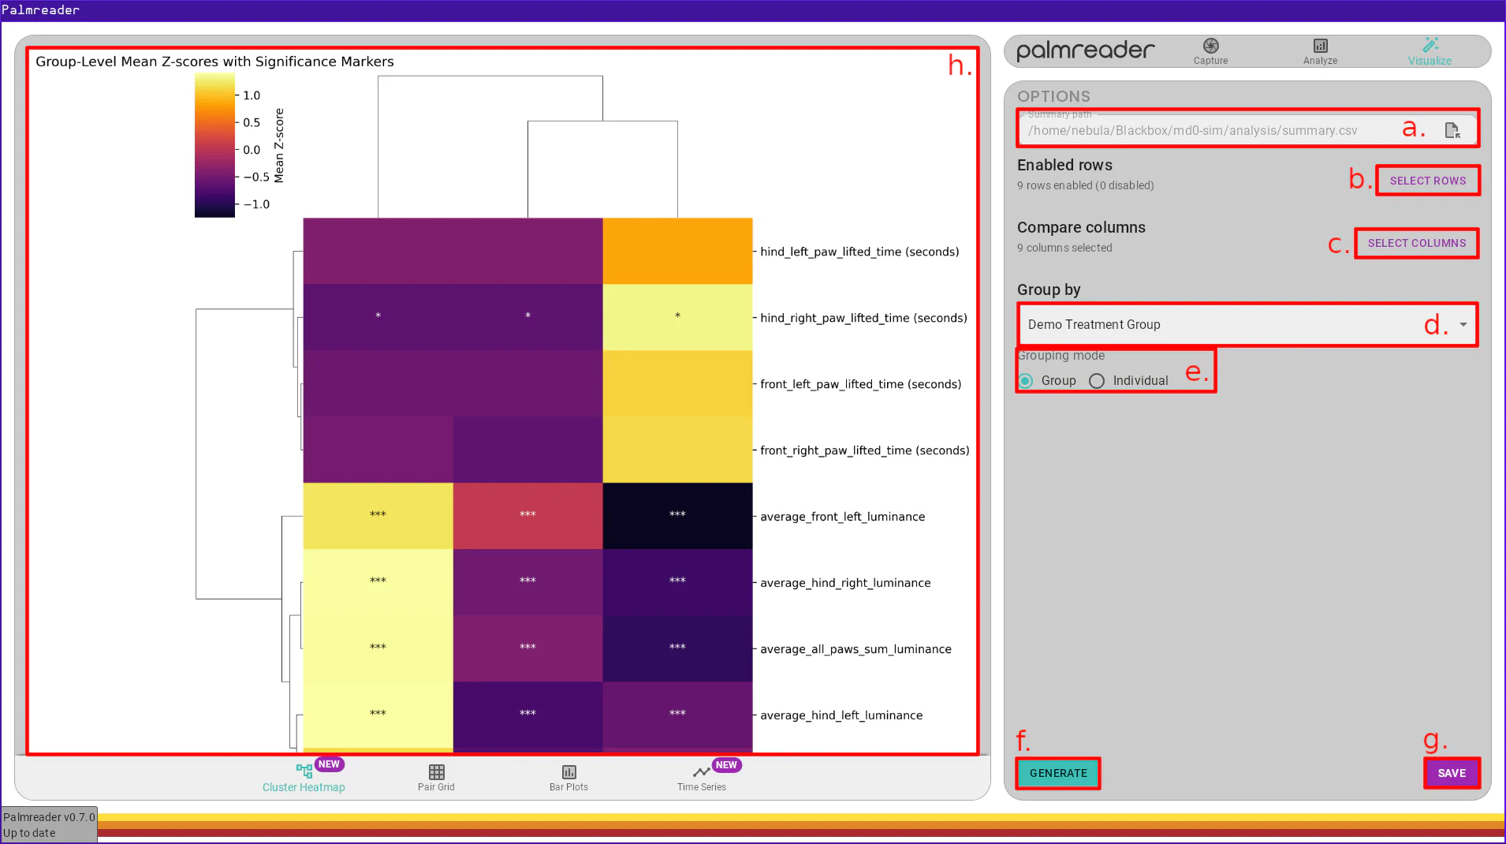Image resolution: width=1506 pixels, height=844 pixels.
Task: Open the file browser icon beside summary path
Action: [x=1453, y=130]
